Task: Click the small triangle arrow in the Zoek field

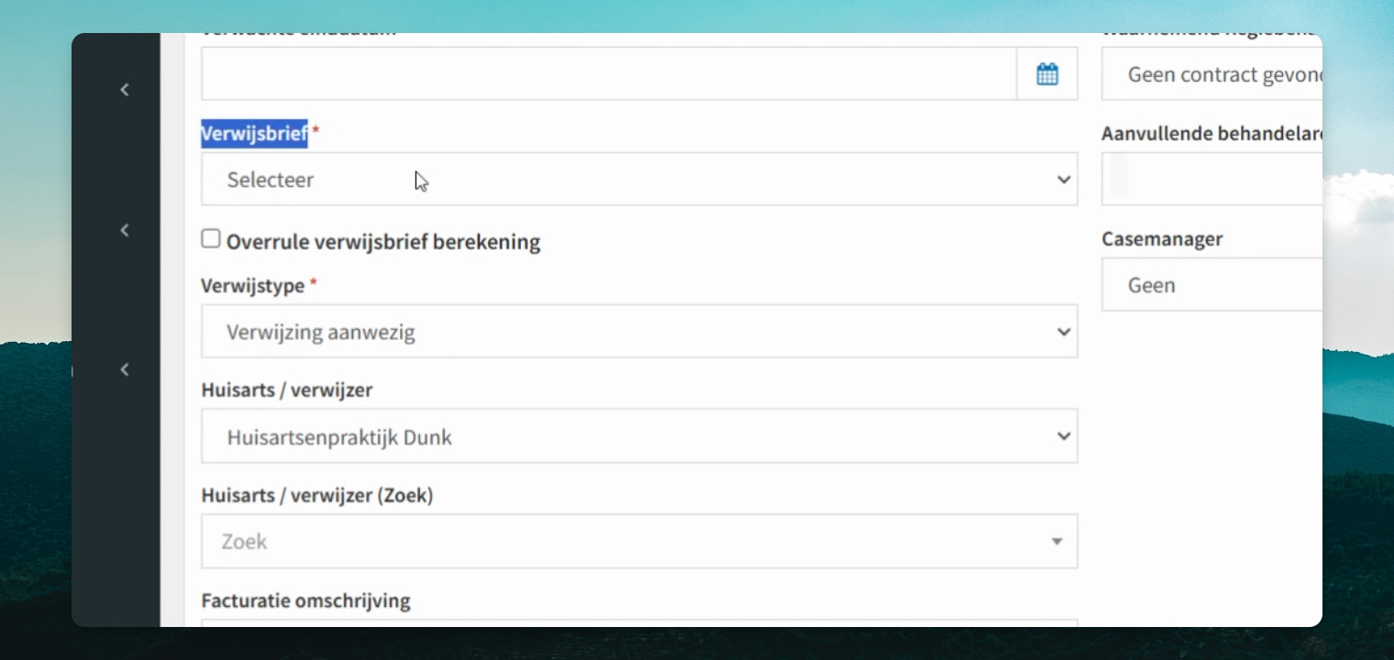Action: click(x=1057, y=542)
